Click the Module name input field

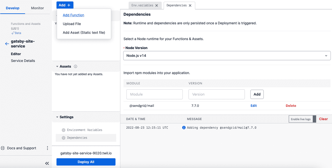click(154, 94)
